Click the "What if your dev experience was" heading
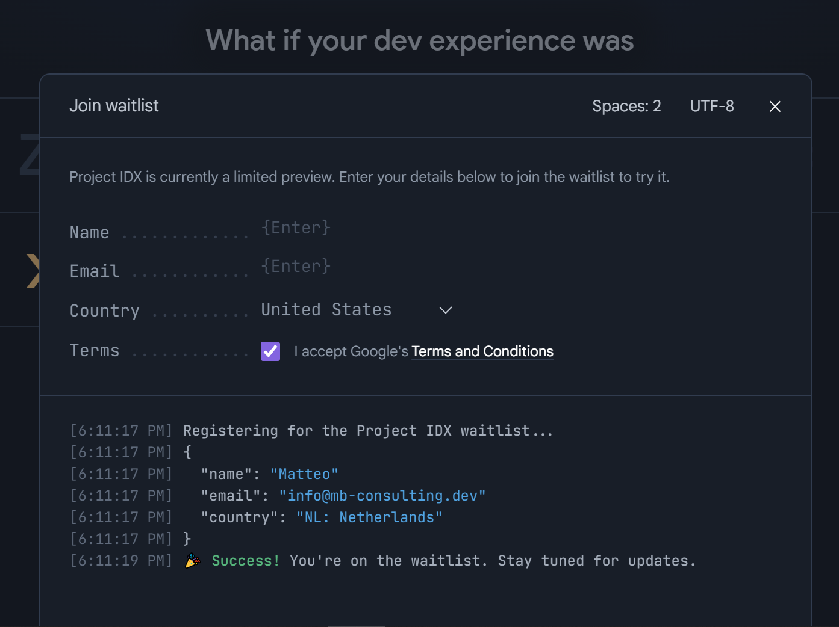Viewport: 839px width, 627px height. click(420, 41)
